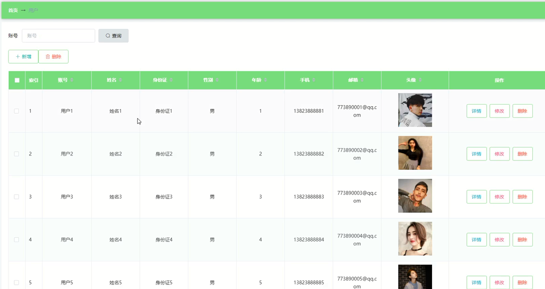Click 修改 for 用户2
The height and width of the screenshot is (289, 545).
tap(500, 154)
